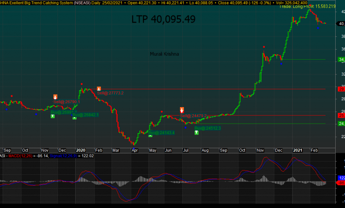The image size is (345, 208).
Task: Click the 2020 label on time axis
Action: (x=80, y=150)
